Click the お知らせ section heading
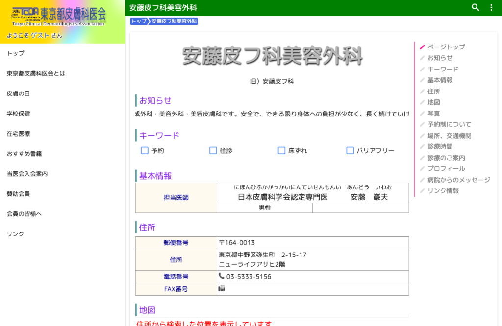The width and height of the screenshot is (502, 326). tap(155, 101)
